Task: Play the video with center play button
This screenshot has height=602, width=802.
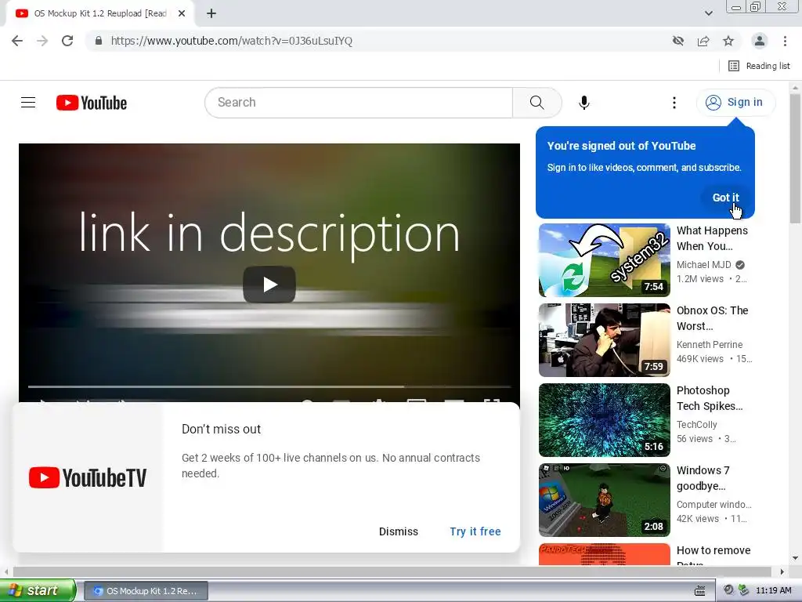Action: (x=269, y=284)
